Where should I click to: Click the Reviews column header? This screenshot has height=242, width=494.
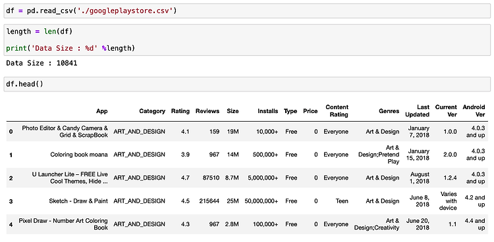coord(207,111)
